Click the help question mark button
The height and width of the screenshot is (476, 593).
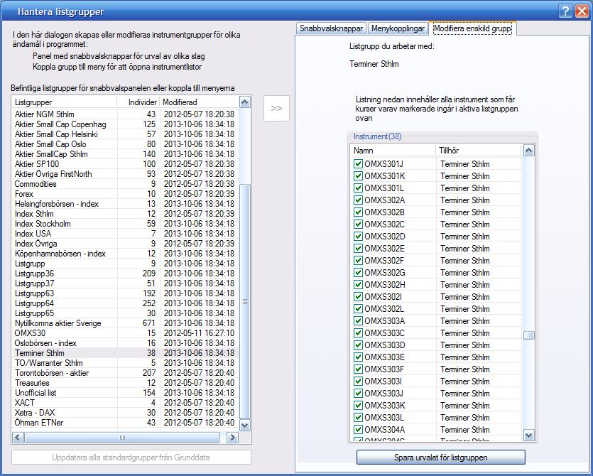[565, 11]
